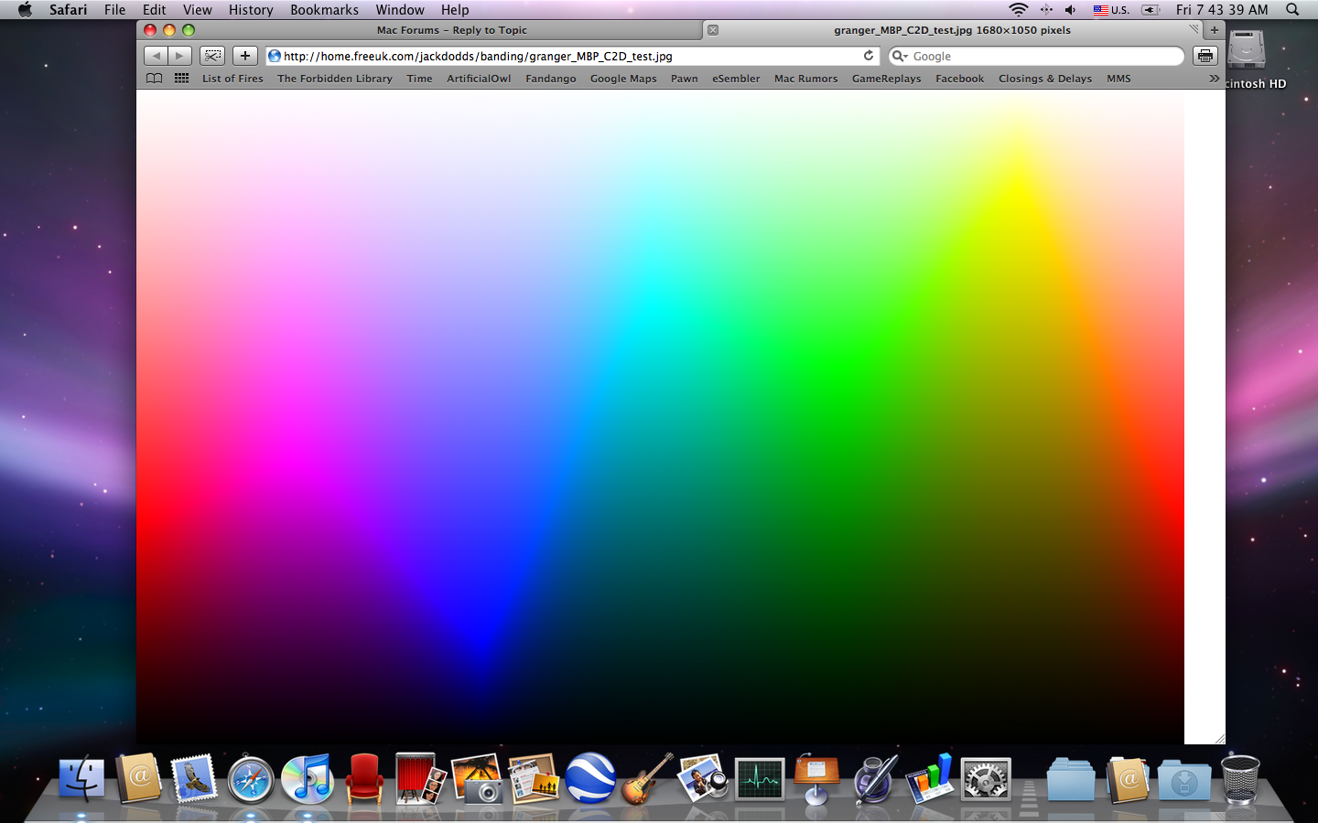Open the List of Fires bookmark
1318x823 pixels.
coord(232,79)
